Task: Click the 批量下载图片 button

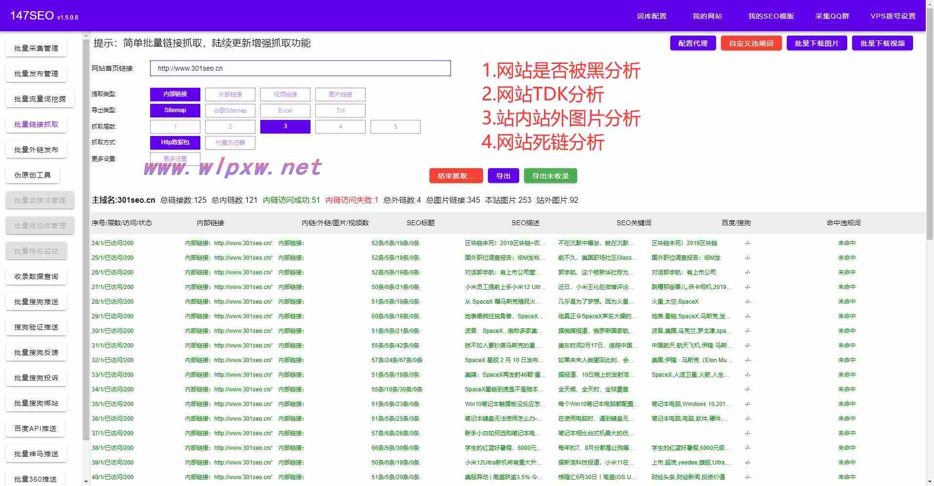Action: click(817, 43)
